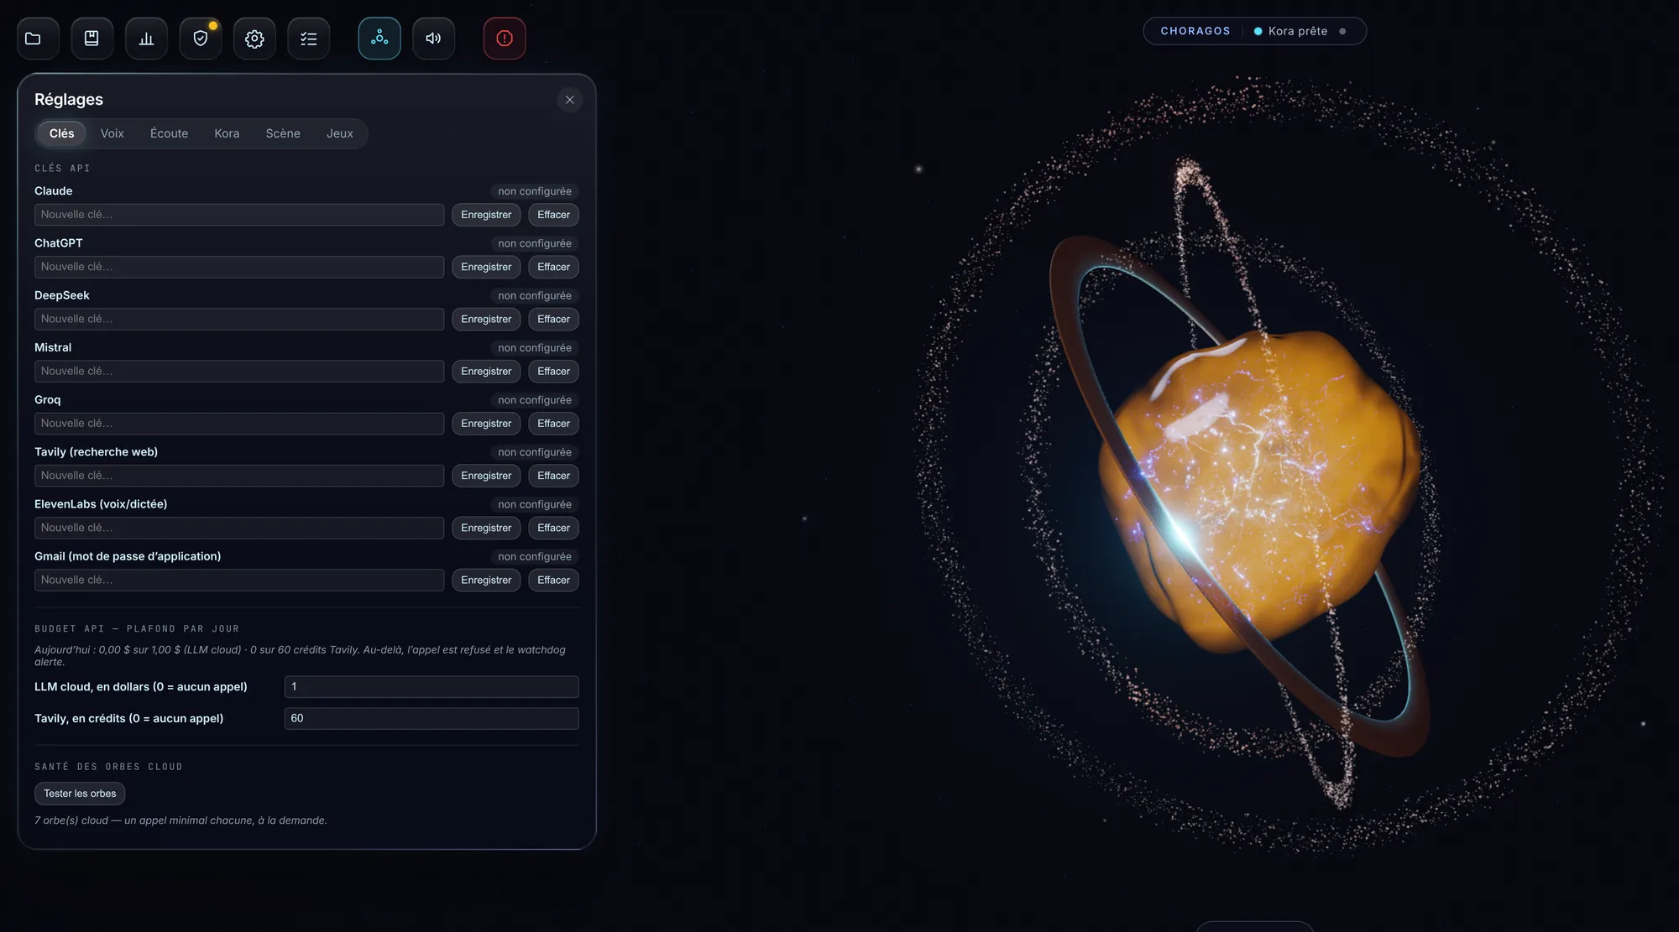Viewport: 1679px width, 932px height.
Task: Click the LLM cloud dollars budget field
Action: click(432, 687)
